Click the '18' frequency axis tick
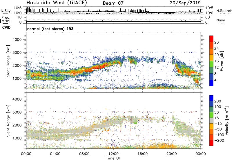232x160 pixels. coord(19,17)
